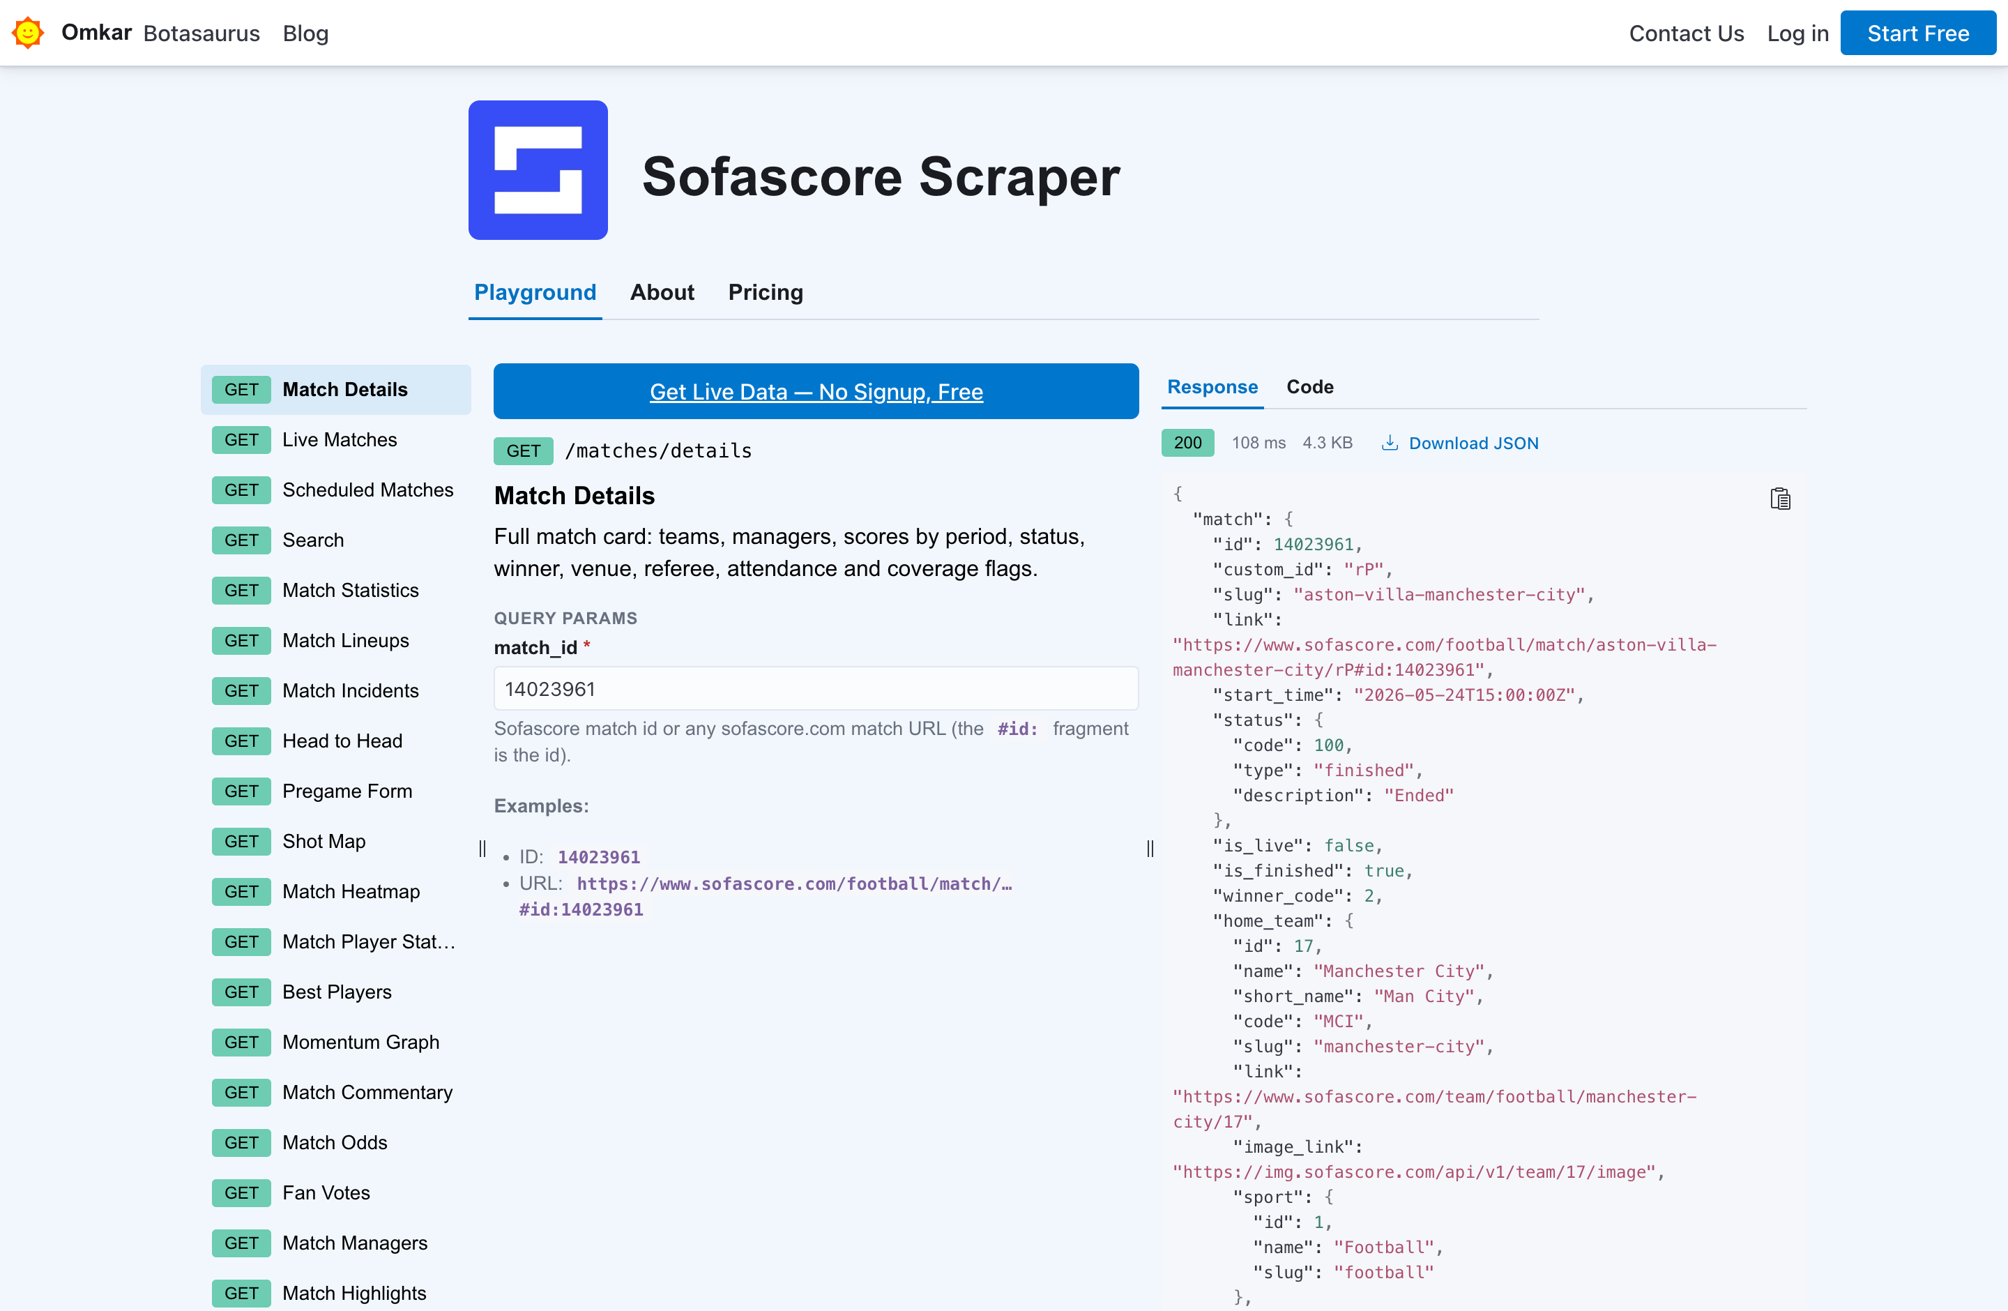Click the QUERY PARAMS heading
This screenshot has height=1311, width=2008.
[565, 619]
